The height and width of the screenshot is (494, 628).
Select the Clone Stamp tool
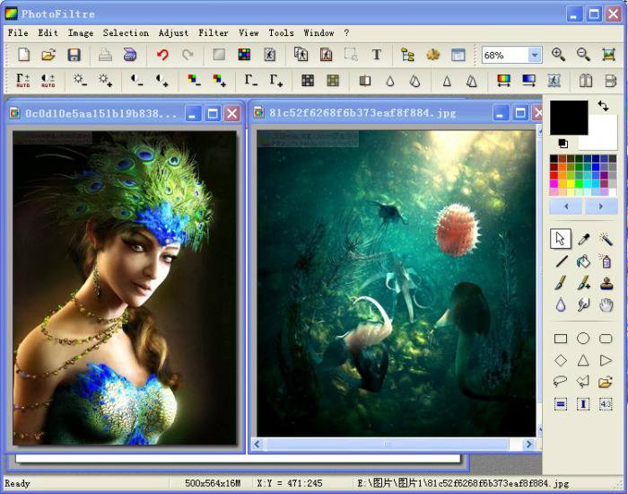click(606, 284)
